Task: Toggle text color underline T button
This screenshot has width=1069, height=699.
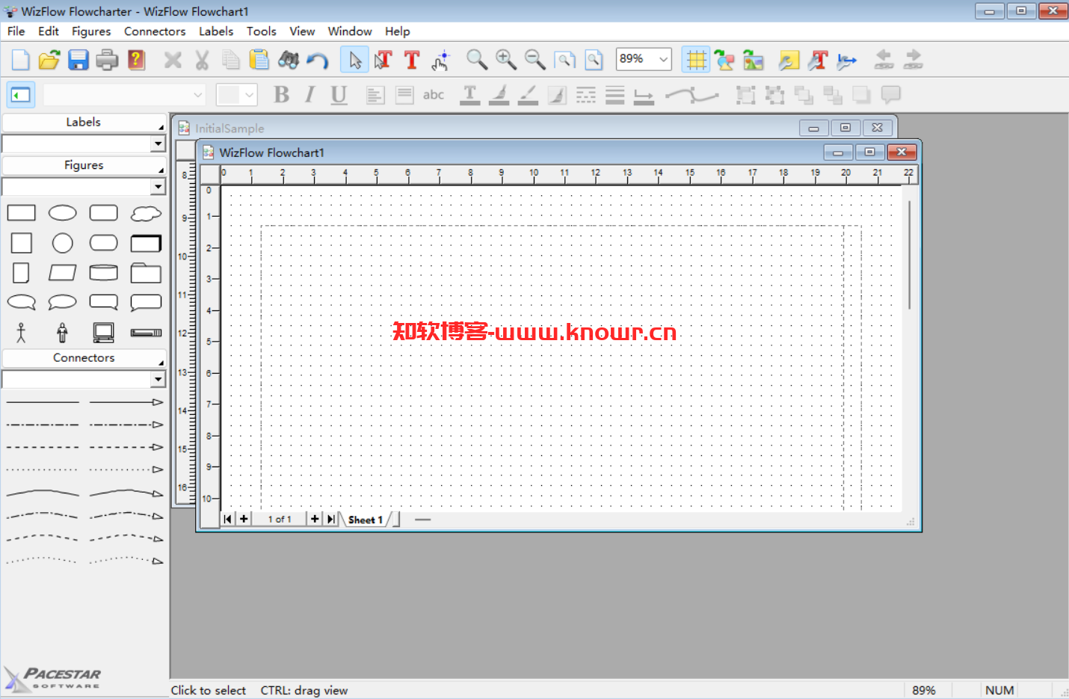Action: 469,95
